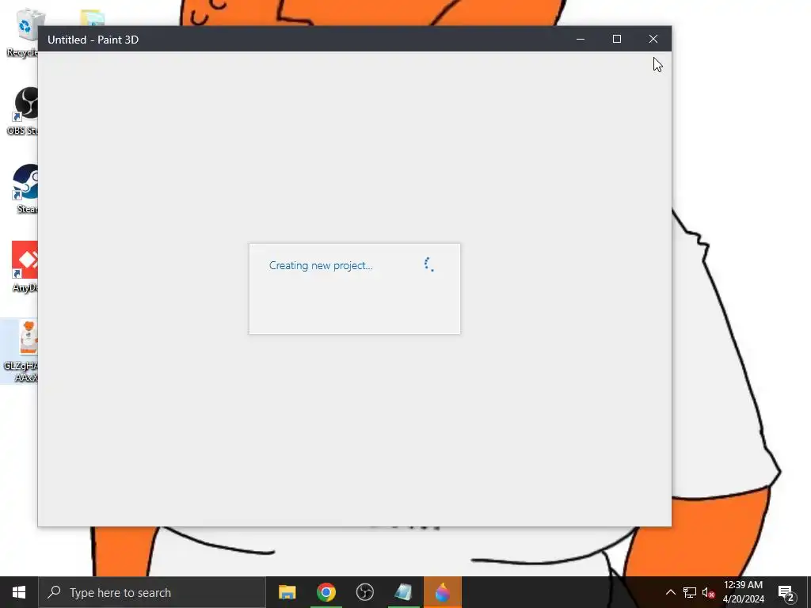Select the OBS Studio desktop shortcut
Image resolution: width=811 pixels, height=608 pixels.
click(23, 111)
